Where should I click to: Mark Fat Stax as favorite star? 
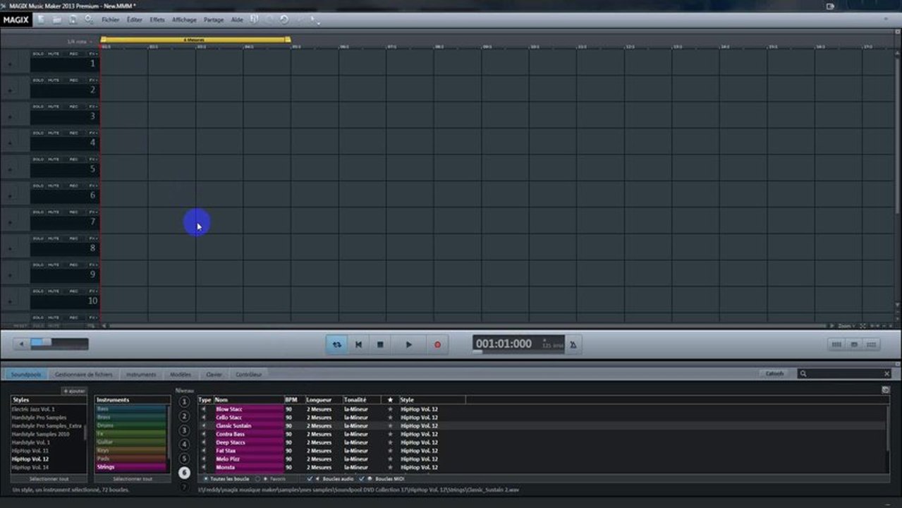coord(390,451)
